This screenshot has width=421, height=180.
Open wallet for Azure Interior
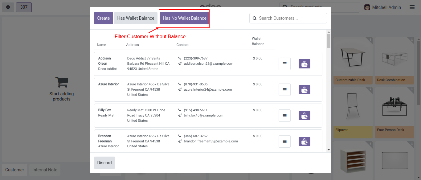(x=304, y=90)
